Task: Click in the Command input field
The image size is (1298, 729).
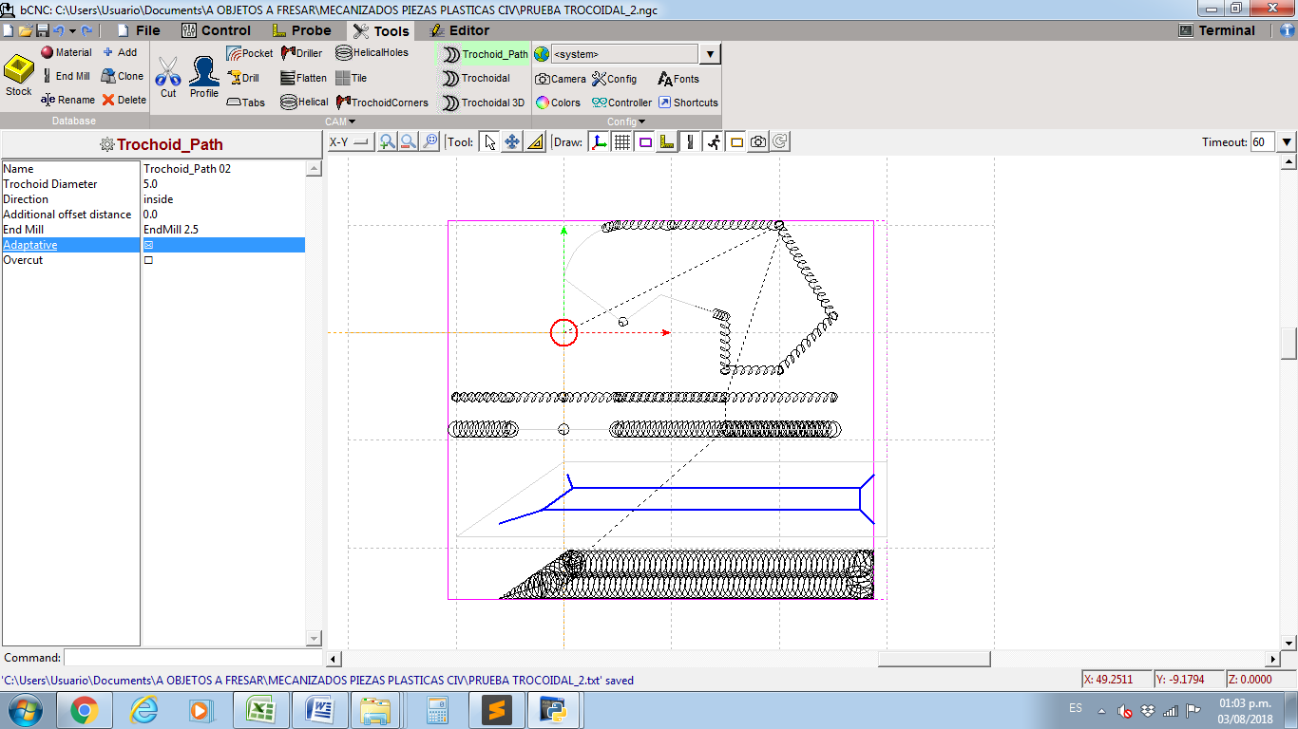Action: [193, 658]
